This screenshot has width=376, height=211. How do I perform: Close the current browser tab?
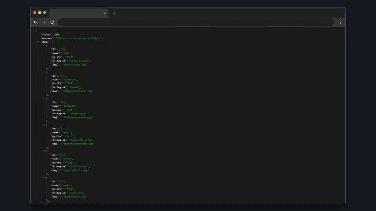pos(105,13)
